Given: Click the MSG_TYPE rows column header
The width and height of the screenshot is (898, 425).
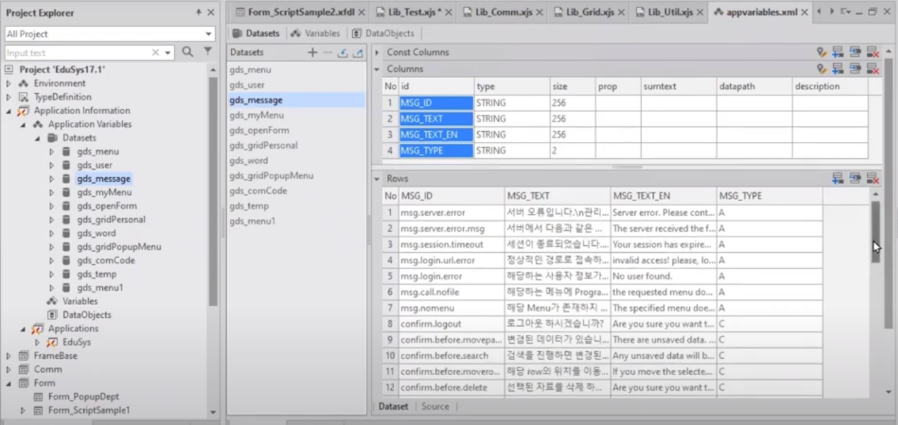Looking at the screenshot, I should (x=770, y=196).
